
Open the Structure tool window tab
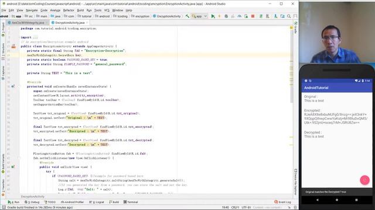3,51
